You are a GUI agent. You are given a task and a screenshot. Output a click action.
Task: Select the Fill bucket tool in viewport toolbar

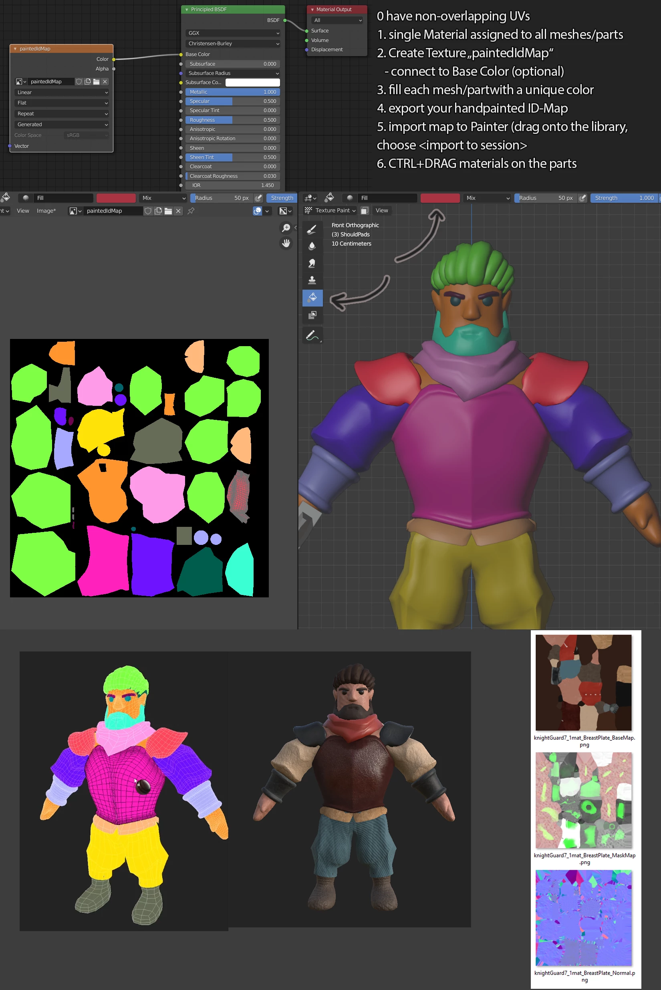point(312,298)
